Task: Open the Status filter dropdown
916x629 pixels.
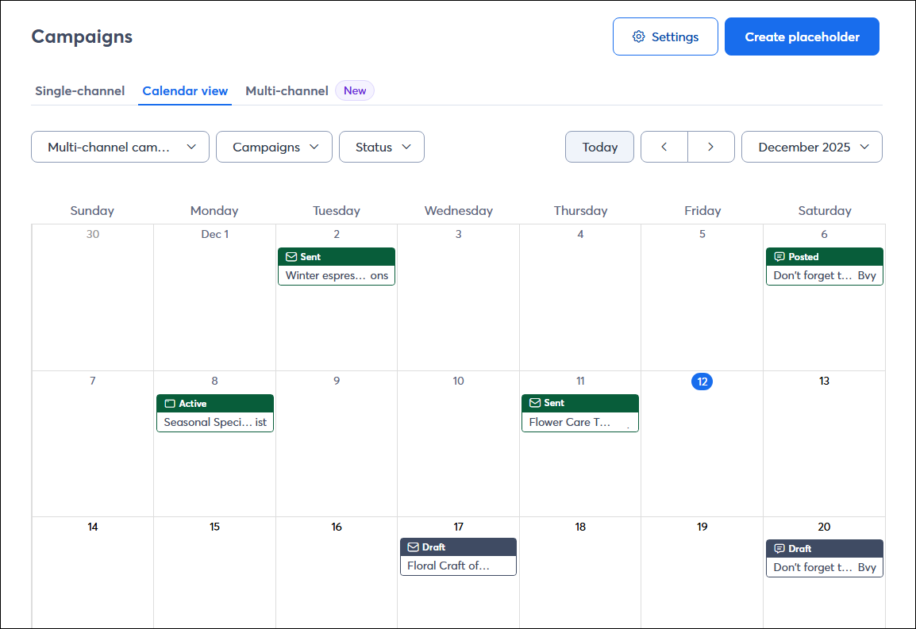Action: [x=381, y=147]
